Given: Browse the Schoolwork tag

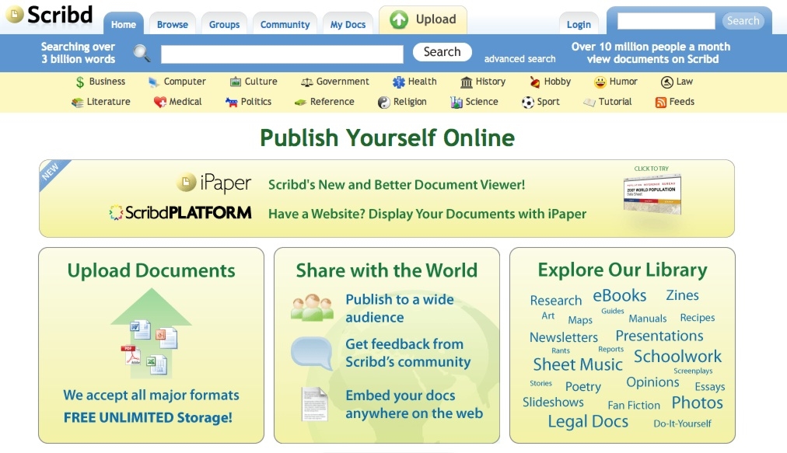Looking at the screenshot, I should click(677, 356).
